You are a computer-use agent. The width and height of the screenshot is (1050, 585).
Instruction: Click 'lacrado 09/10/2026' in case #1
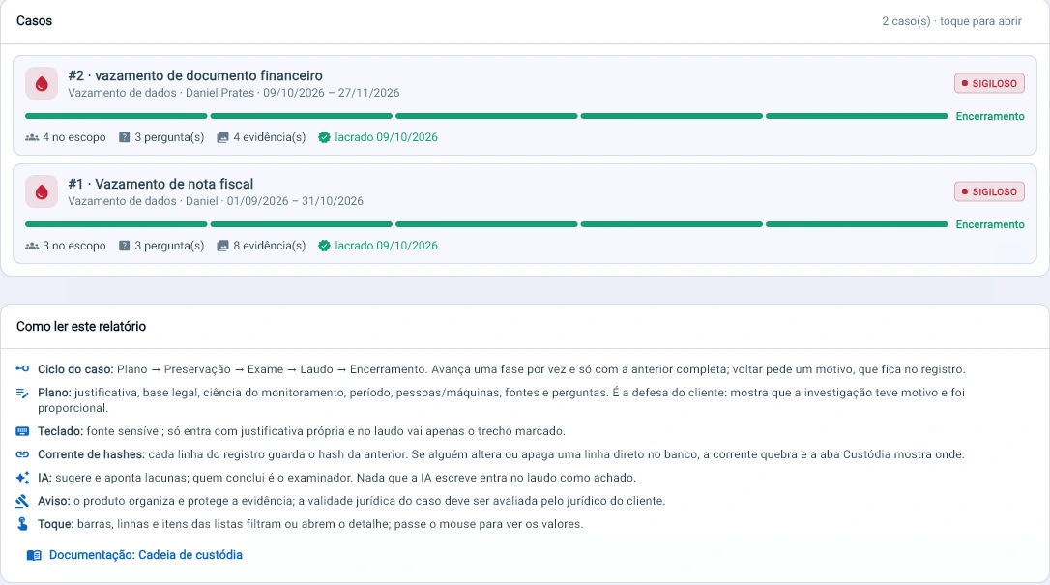click(x=387, y=246)
